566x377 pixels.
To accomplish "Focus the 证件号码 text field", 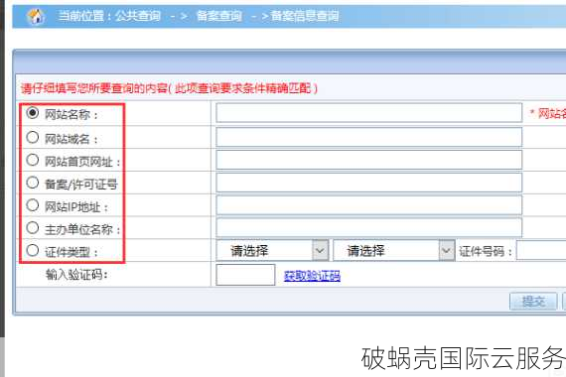I will [x=541, y=250].
